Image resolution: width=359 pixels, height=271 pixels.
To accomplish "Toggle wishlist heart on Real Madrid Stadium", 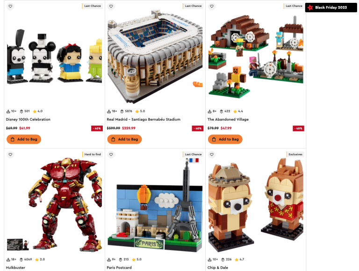I will point(111,6).
